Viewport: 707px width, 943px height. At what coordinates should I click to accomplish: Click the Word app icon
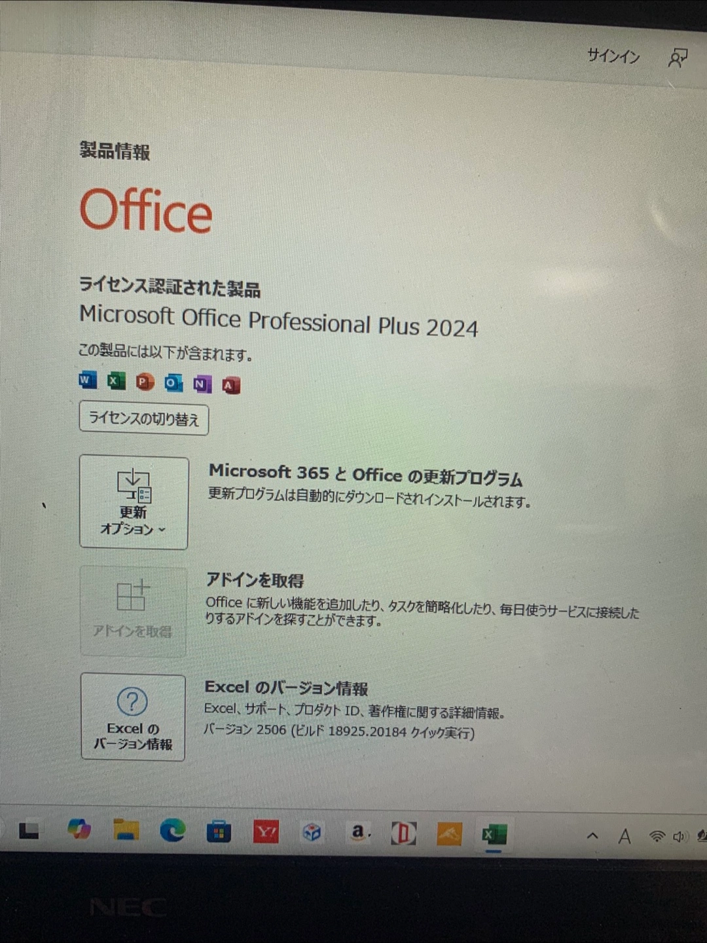(87, 380)
